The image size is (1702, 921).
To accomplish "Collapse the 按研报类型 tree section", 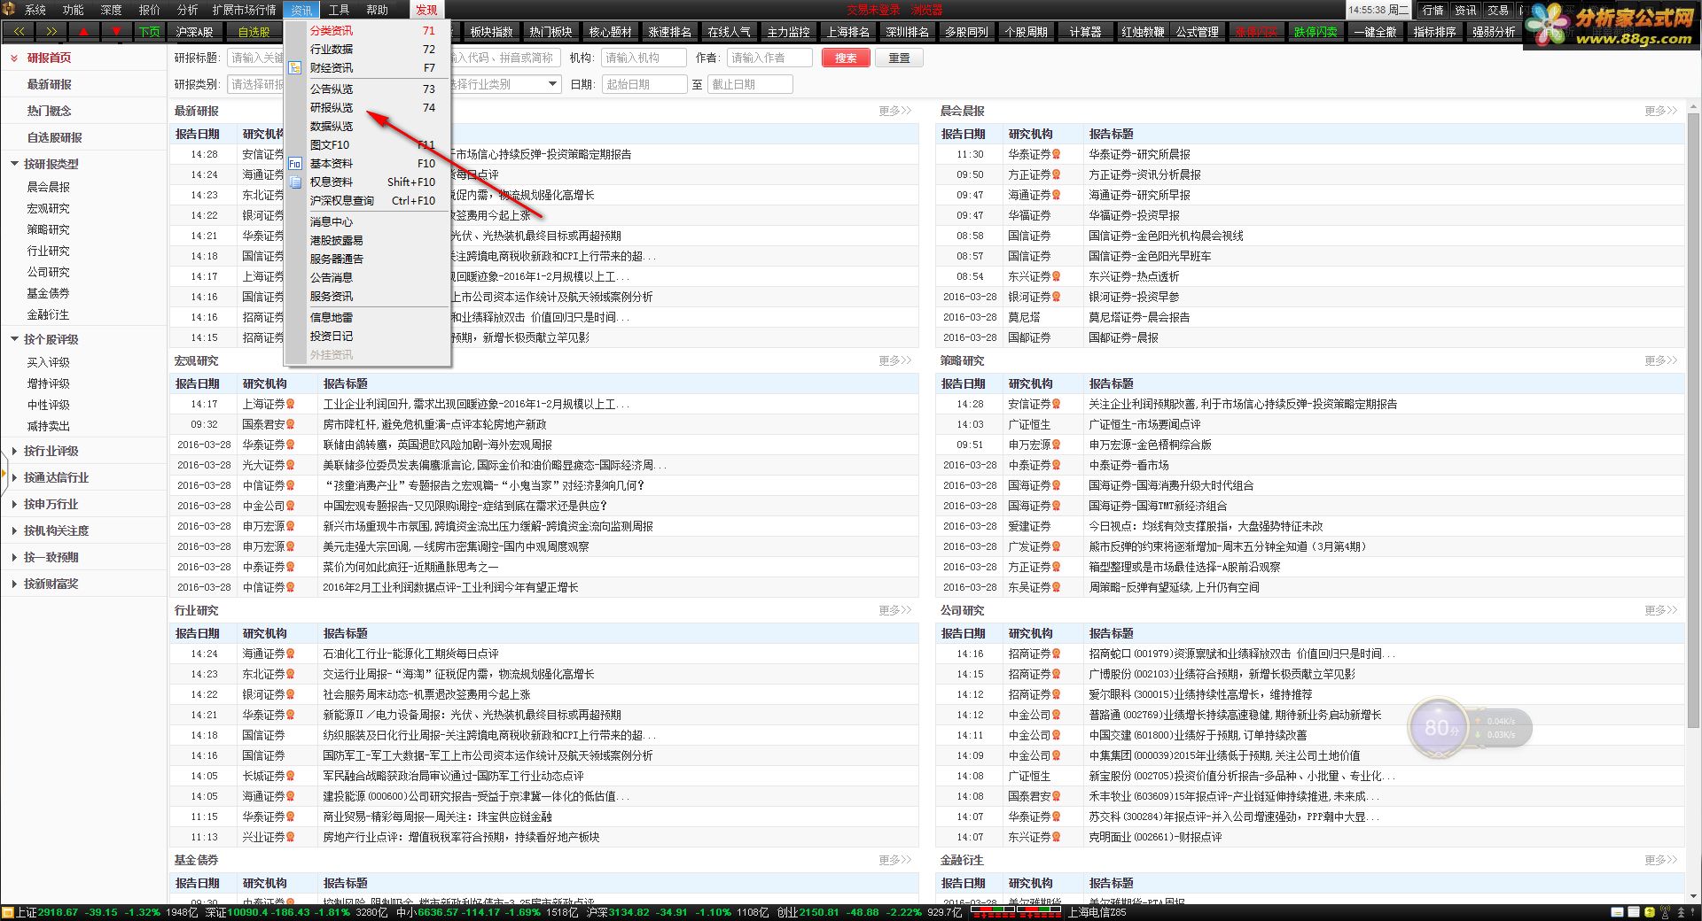I will coord(14,164).
